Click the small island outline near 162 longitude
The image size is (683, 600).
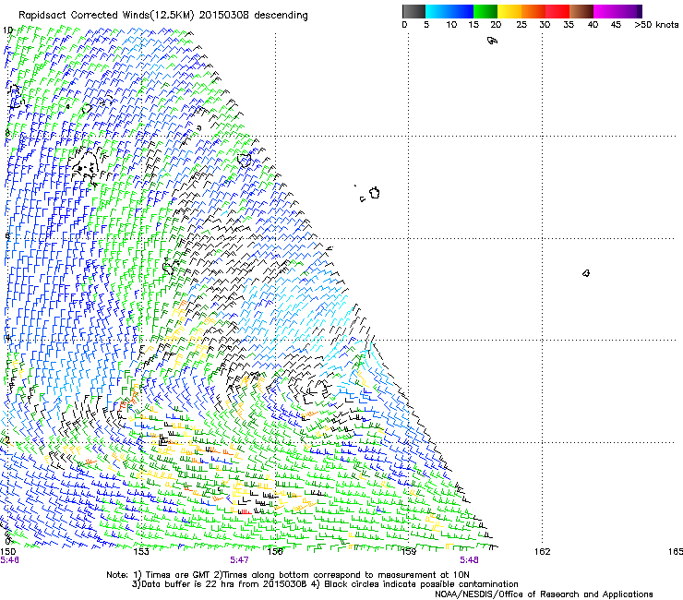coord(586,273)
